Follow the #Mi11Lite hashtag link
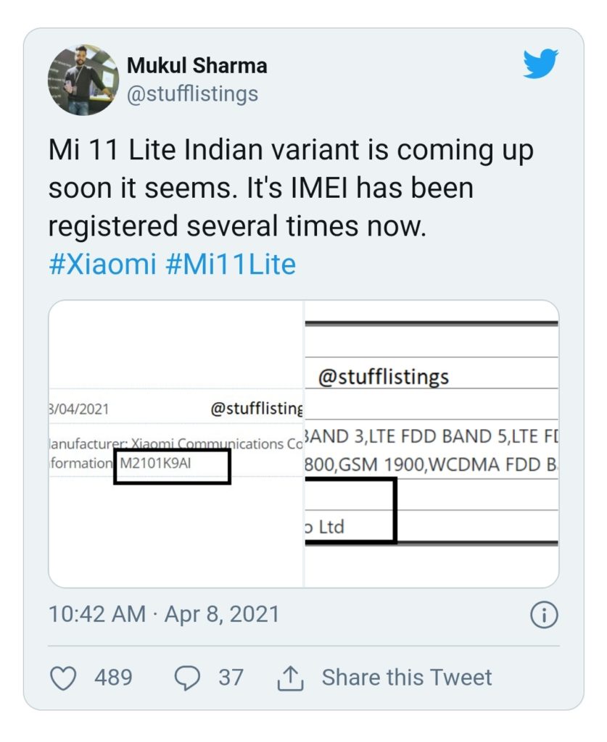The height and width of the screenshot is (742, 607). coord(231,264)
